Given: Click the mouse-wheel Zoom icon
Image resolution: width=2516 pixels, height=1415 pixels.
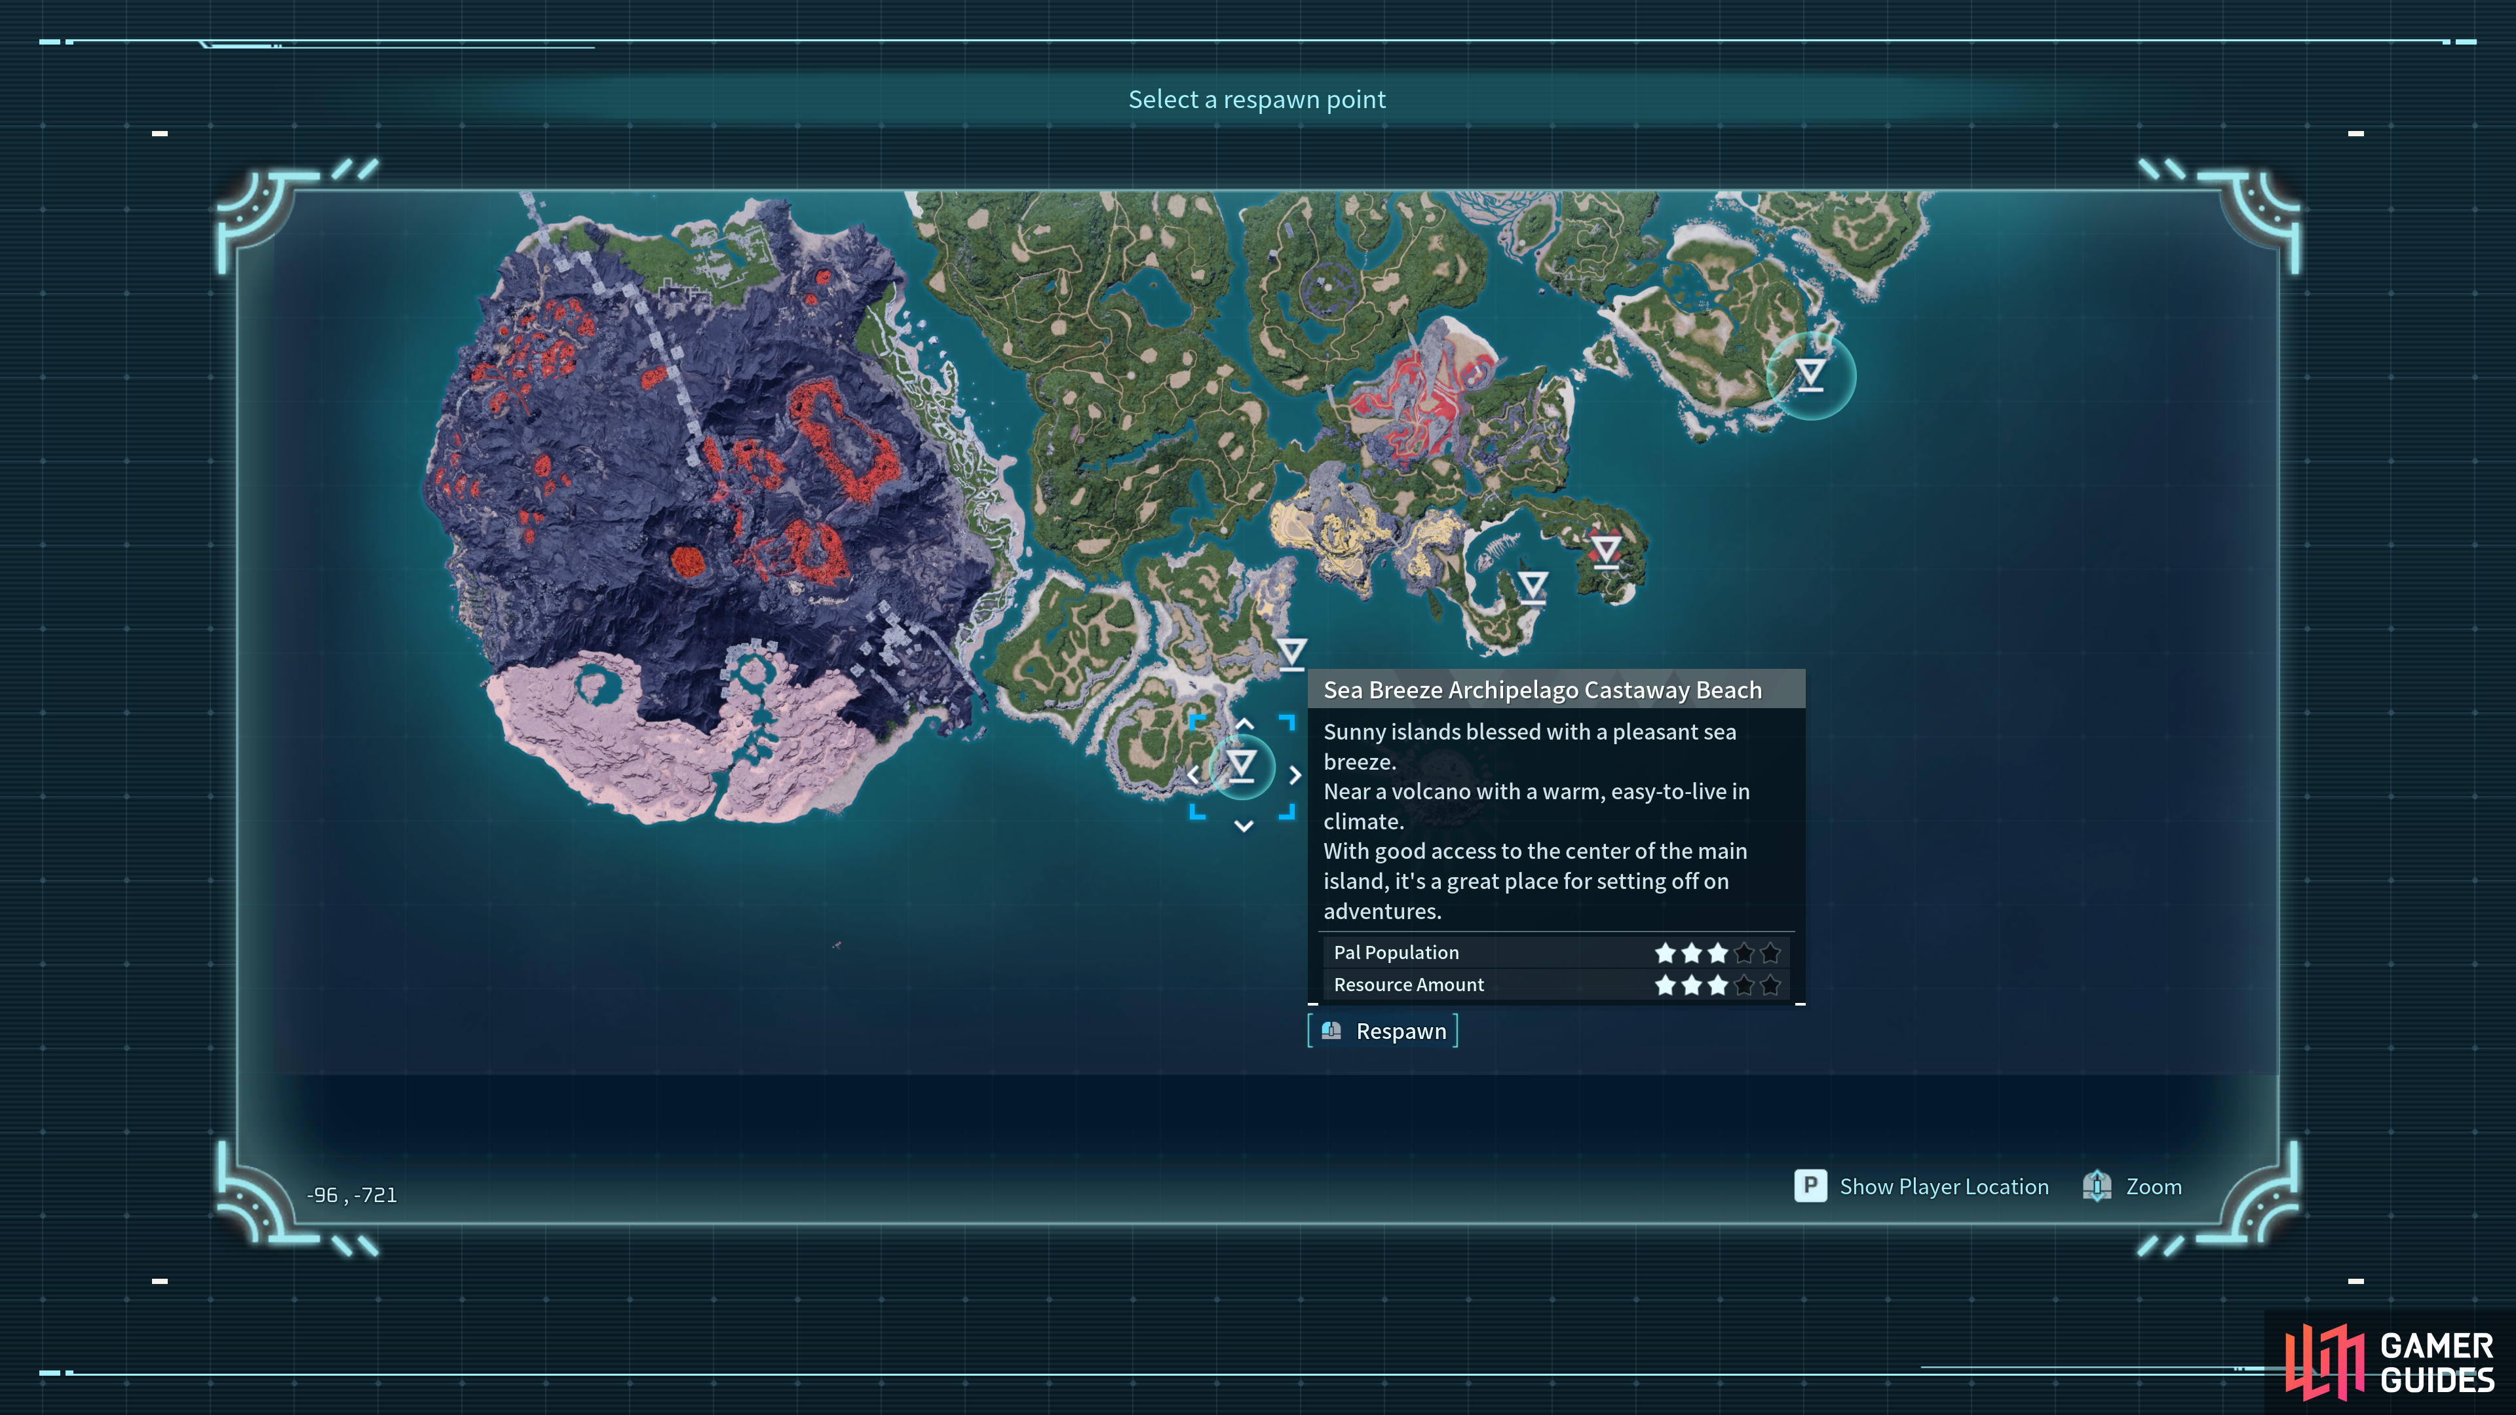Looking at the screenshot, I should point(2096,1186).
